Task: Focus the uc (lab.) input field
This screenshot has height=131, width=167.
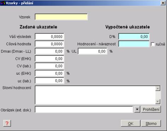Action: pyautogui.click(x=49, y=81)
